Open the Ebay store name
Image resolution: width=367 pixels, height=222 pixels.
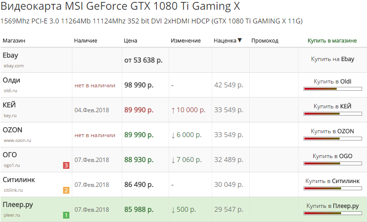click(x=10, y=56)
